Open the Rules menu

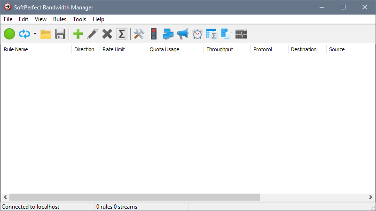(x=60, y=19)
